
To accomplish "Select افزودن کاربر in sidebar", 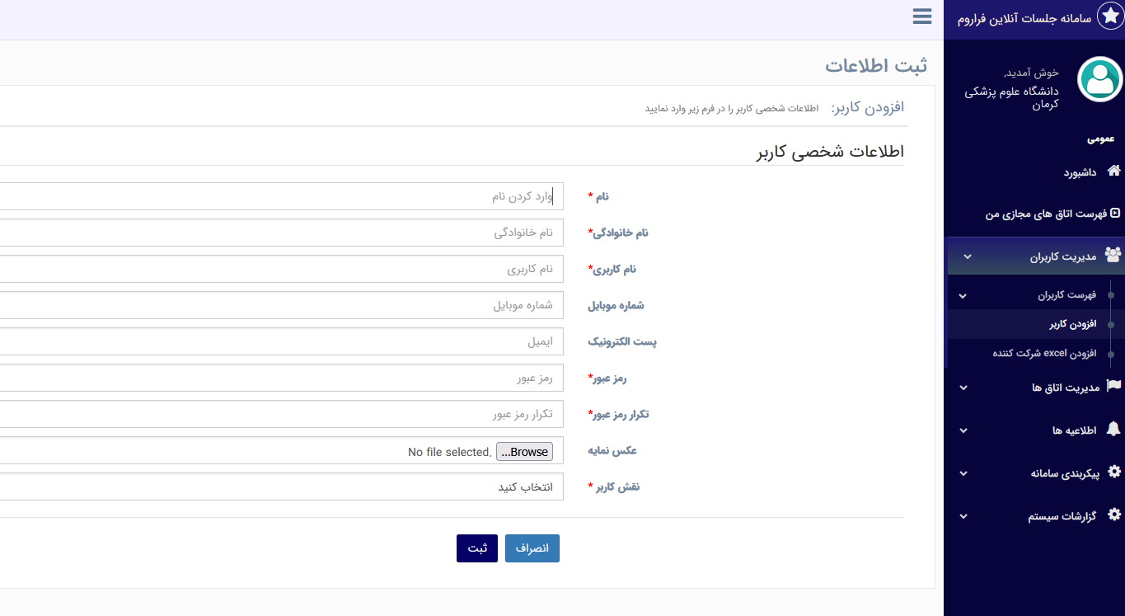I will click(1072, 324).
